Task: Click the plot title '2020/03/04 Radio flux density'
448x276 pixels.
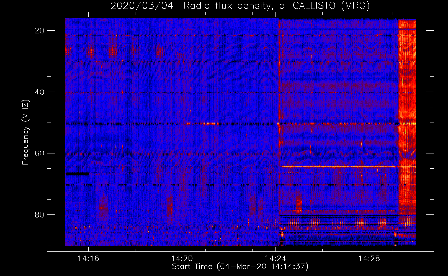Action: (x=190, y=6)
